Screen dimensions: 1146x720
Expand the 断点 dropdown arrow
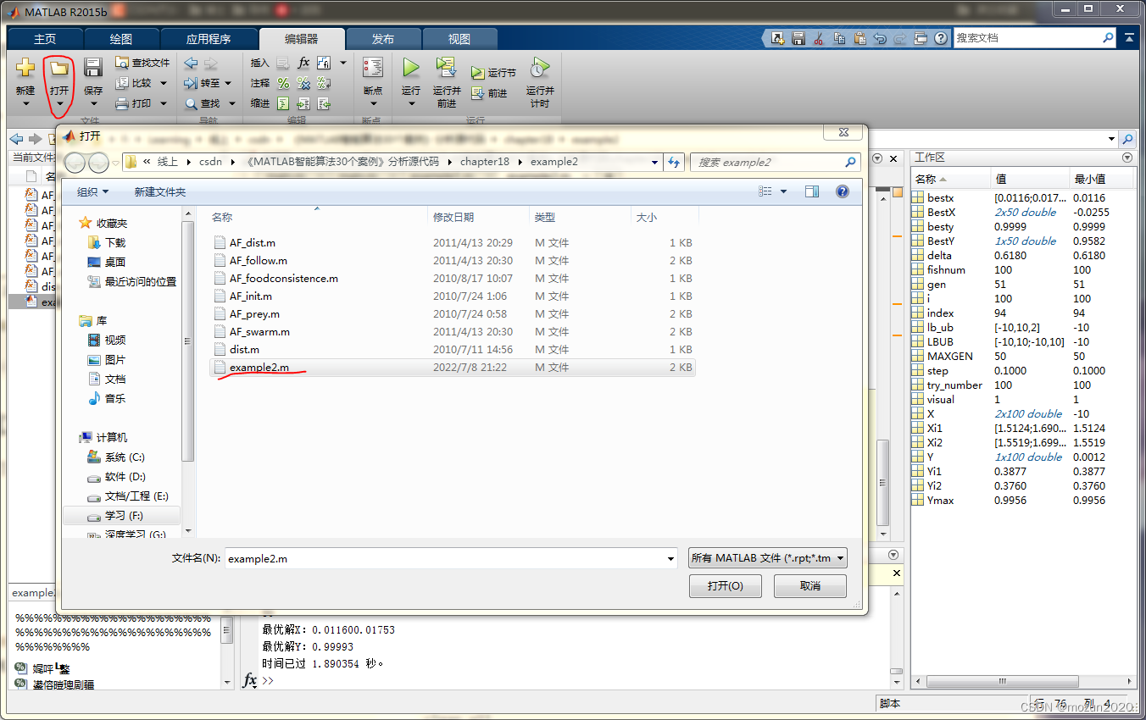tap(373, 104)
